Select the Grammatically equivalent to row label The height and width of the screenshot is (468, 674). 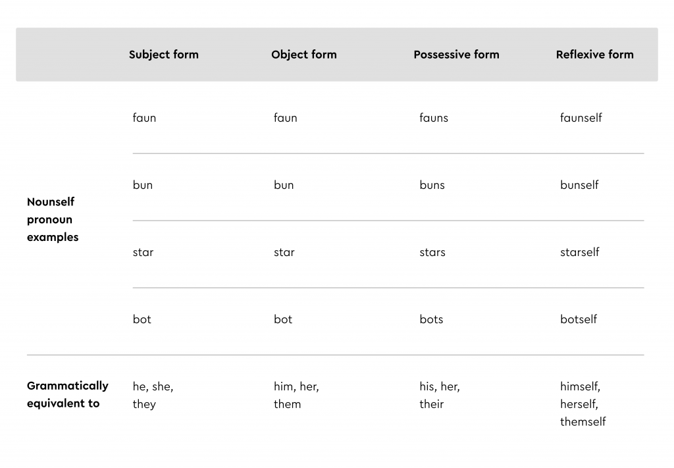tap(68, 394)
